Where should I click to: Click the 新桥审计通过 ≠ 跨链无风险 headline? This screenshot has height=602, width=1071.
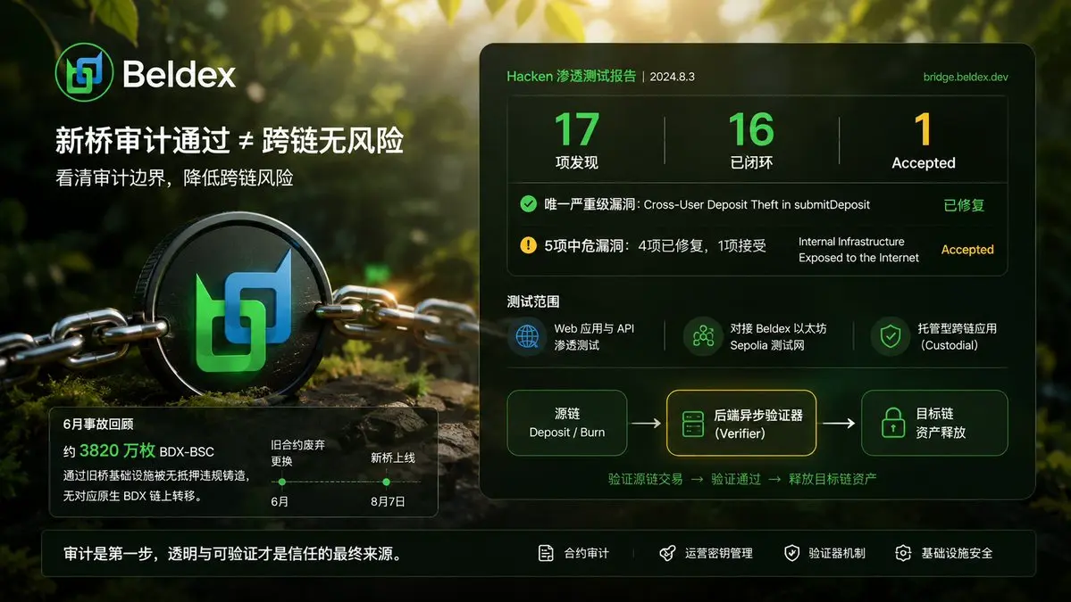[x=230, y=140]
